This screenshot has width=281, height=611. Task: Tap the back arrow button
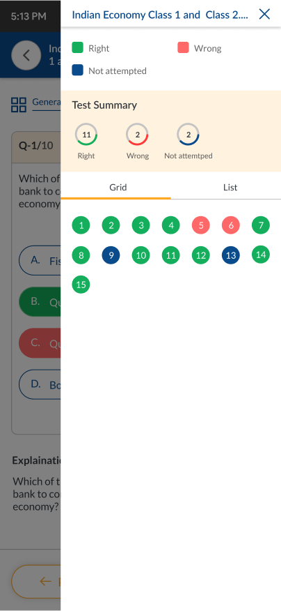26,55
